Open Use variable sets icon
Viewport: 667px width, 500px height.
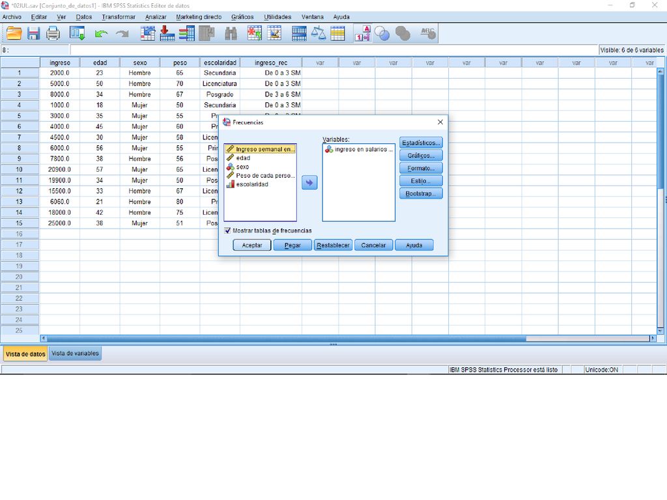pos(382,33)
